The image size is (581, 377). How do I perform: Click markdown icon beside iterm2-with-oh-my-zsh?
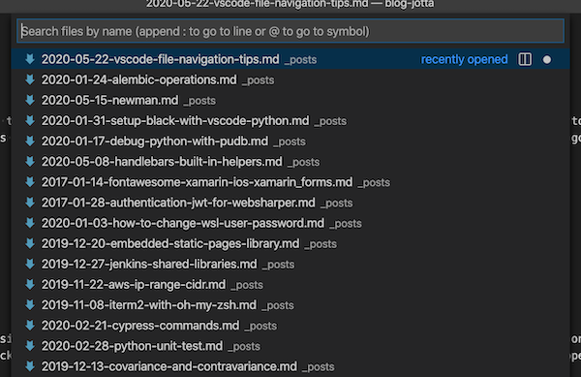(30, 304)
